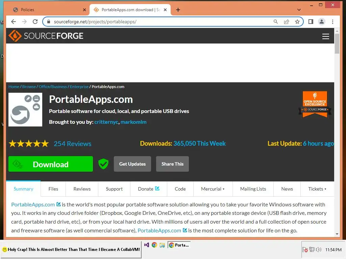Click the PortableApps.com project logo image

tap(25, 110)
